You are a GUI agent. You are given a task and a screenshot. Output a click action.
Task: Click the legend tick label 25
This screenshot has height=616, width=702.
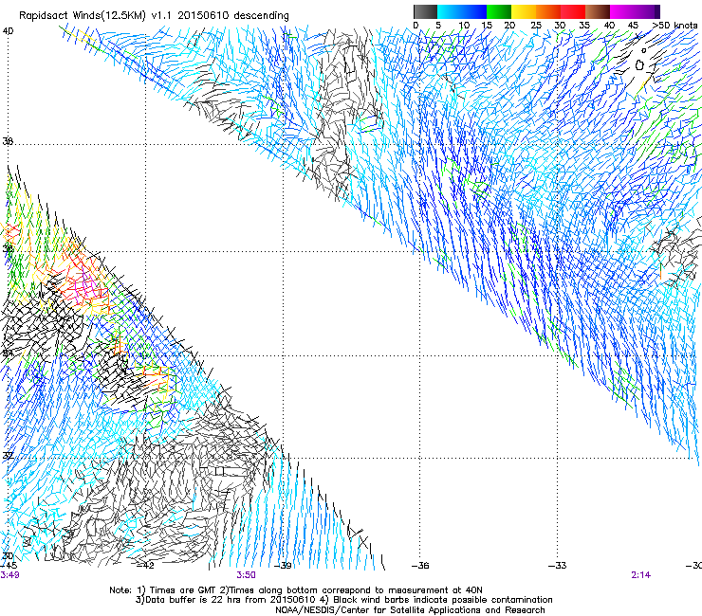[x=536, y=25]
